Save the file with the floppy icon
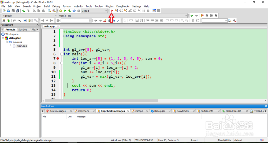The width and height of the screenshot is (268, 143). pyautogui.click(x=13, y=11)
